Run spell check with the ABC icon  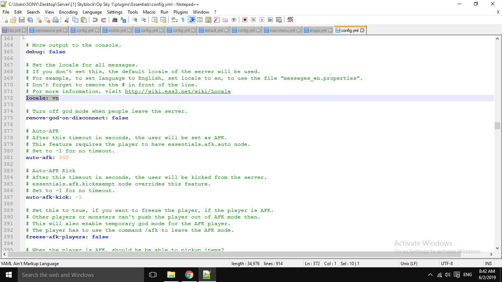point(290,19)
